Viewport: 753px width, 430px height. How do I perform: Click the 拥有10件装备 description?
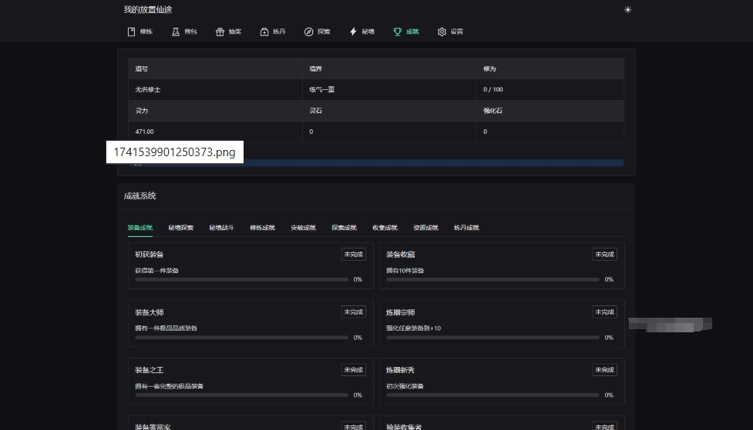405,270
